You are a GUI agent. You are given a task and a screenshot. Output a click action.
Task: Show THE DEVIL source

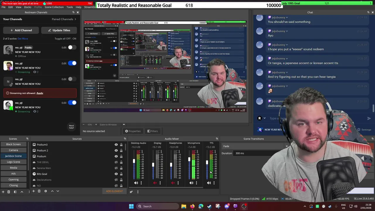(x=116, y=162)
